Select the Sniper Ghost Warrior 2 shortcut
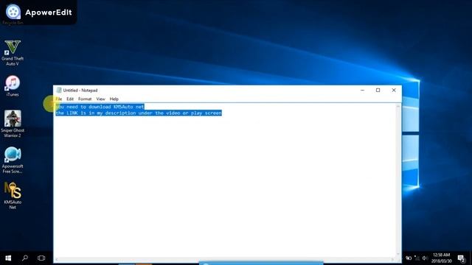472x265 pixels. pos(13,124)
